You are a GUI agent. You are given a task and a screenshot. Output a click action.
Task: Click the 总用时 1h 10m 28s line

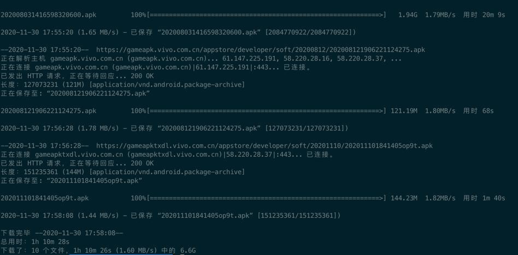35,242
